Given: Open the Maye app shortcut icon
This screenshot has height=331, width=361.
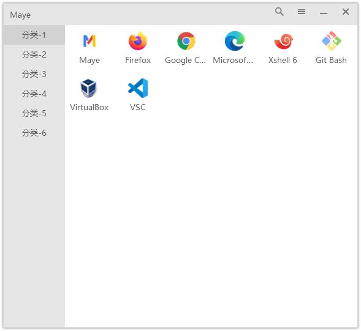Looking at the screenshot, I should (89, 41).
